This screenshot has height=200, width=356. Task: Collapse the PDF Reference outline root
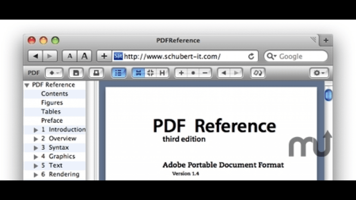point(27,85)
